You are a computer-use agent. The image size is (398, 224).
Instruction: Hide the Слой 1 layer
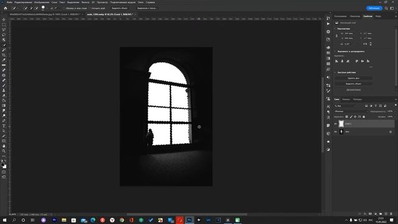(335, 124)
